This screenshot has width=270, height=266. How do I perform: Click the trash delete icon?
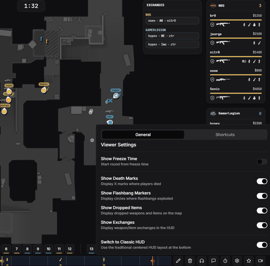pos(190,261)
